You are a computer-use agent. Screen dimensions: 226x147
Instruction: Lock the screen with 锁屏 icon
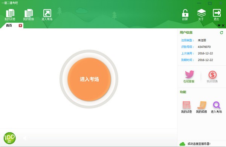click(x=185, y=15)
